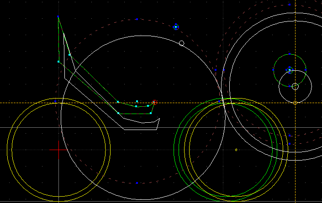The width and height of the screenshot is (322, 203).
Task: Select the small white circle on large arc
Action: click(x=181, y=43)
